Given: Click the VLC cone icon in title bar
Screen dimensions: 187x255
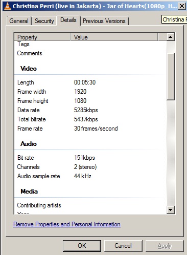Looking at the screenshot, I should (x=7, y=6).
